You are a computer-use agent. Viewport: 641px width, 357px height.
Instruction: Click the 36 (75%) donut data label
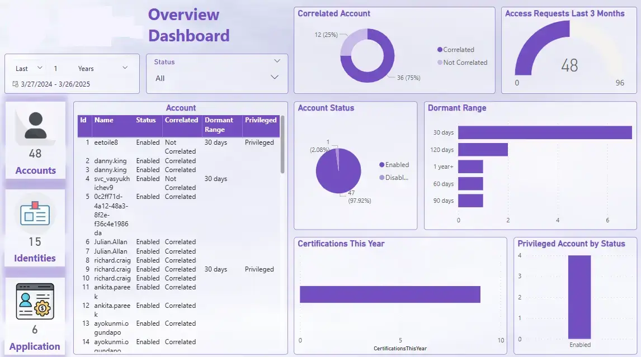(408, 78)
